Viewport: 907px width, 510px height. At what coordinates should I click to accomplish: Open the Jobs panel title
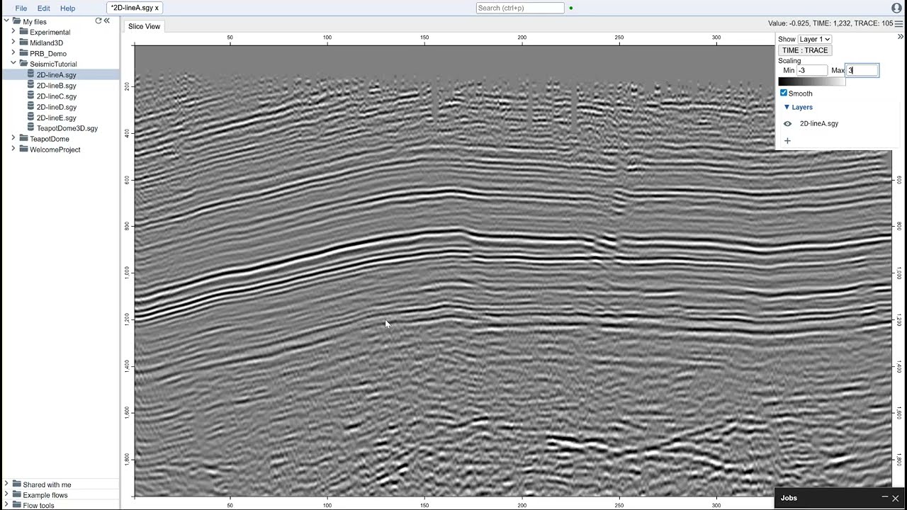789,498
